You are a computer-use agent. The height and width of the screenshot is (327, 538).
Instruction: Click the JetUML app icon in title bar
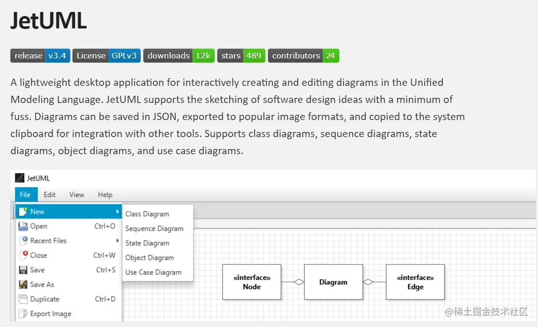[x=20, y=178]
